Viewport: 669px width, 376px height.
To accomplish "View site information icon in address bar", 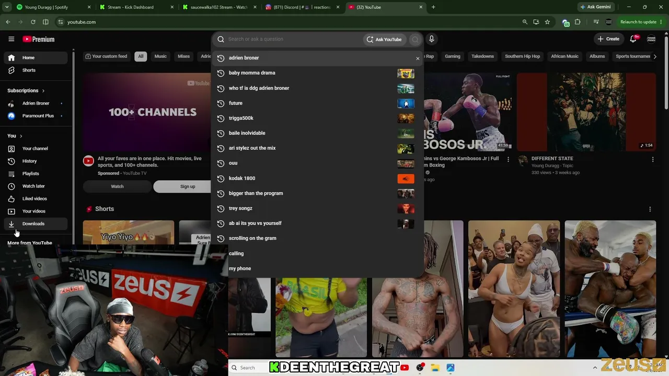I will 61,22.
